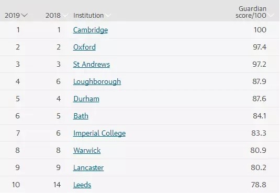Select the Leeds score 78.8 cell
The image size is (280, 193).
[259, 185]
